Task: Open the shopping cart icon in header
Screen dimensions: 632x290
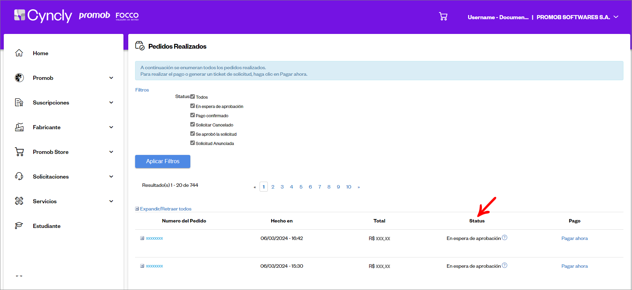Action: click(443, 16)
